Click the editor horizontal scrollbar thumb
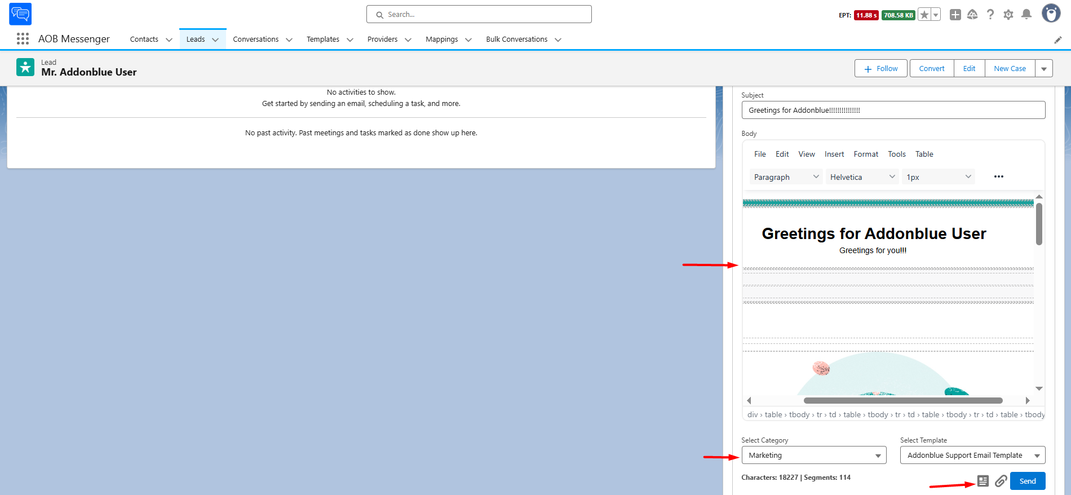Screen dimensions: 1071x495 pyautogui.click(x=903, y=401)
